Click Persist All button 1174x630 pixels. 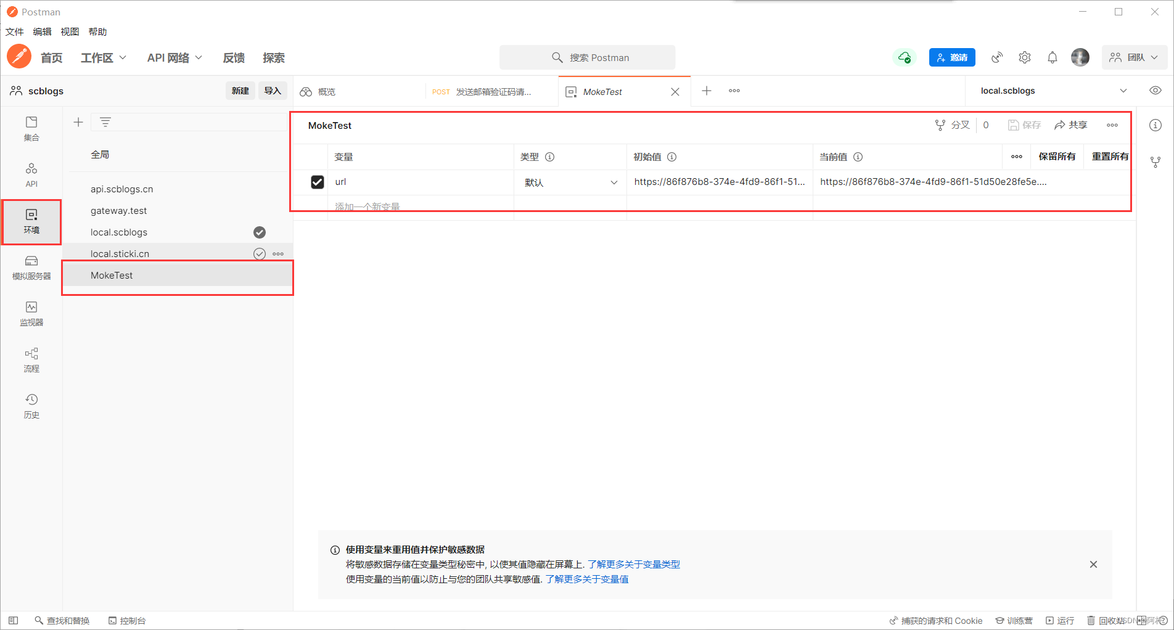point(1057,157)
